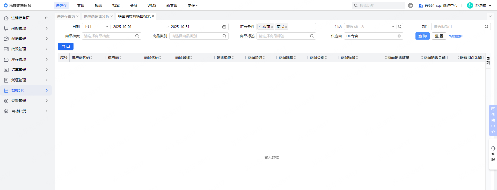This screenshot has width=497, height=190.
Task: Open the 上月 date preset dropdown
Action: pyautogui.click(x=96, y=27)
